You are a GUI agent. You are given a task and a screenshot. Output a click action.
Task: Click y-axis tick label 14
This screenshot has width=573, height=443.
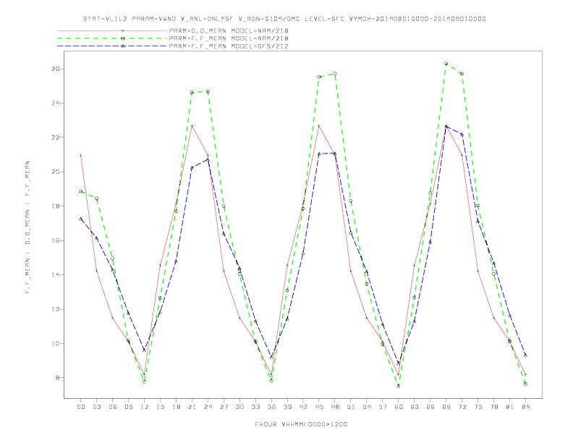pos(55,275)
